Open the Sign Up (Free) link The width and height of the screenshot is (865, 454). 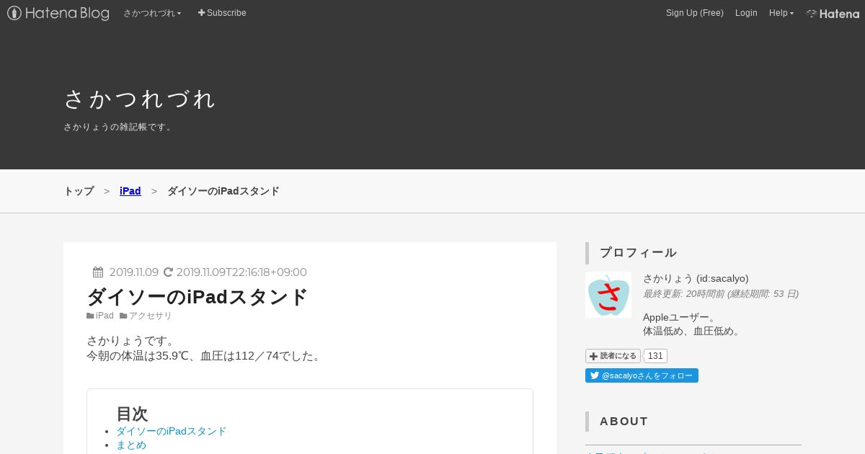(x=695, y=13)
